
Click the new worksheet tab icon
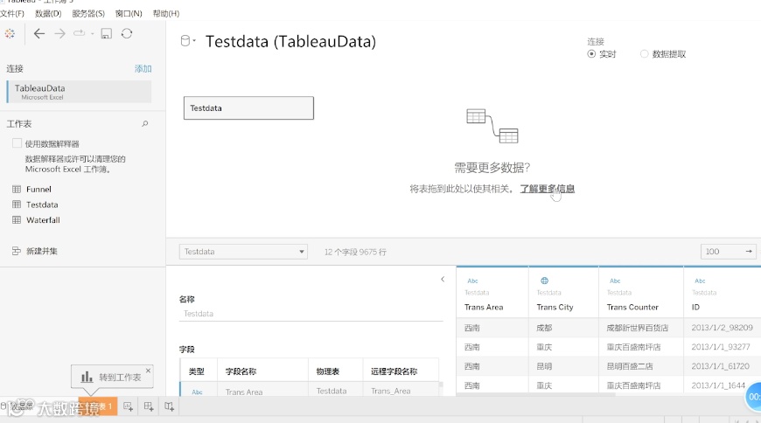[x=128, y=406]
